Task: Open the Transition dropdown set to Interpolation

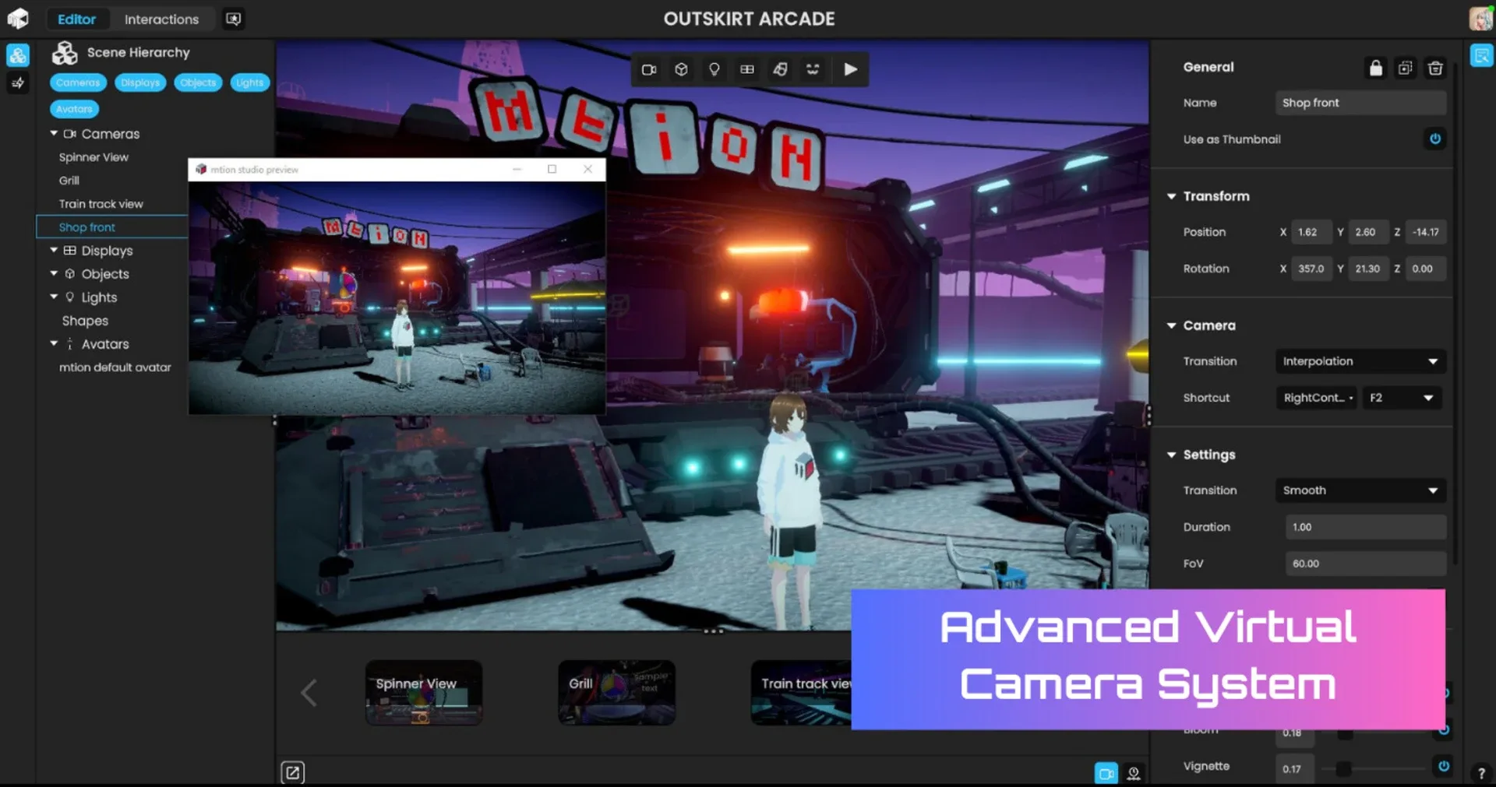Action: [x=1360, y=360]
